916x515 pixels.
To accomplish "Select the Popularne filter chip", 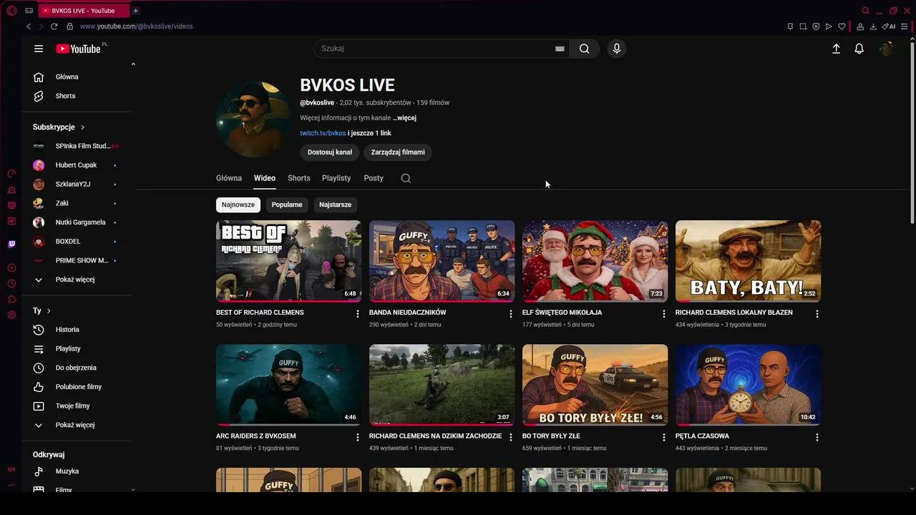I will tap(287, 205).
